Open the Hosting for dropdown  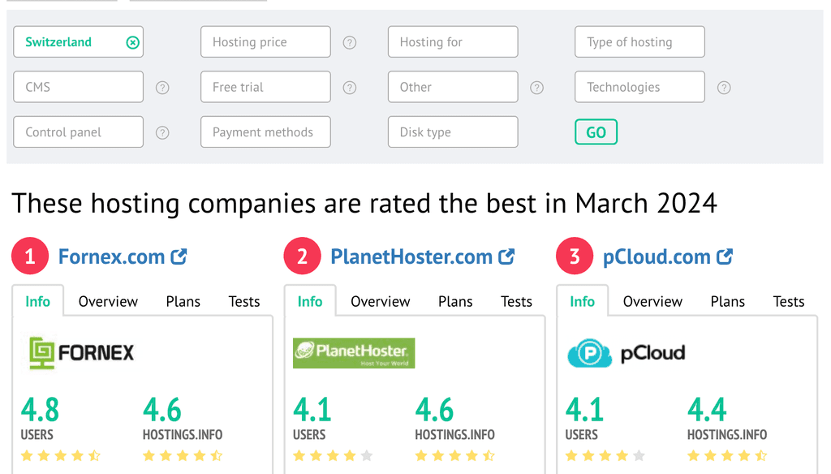coord(453,42)
